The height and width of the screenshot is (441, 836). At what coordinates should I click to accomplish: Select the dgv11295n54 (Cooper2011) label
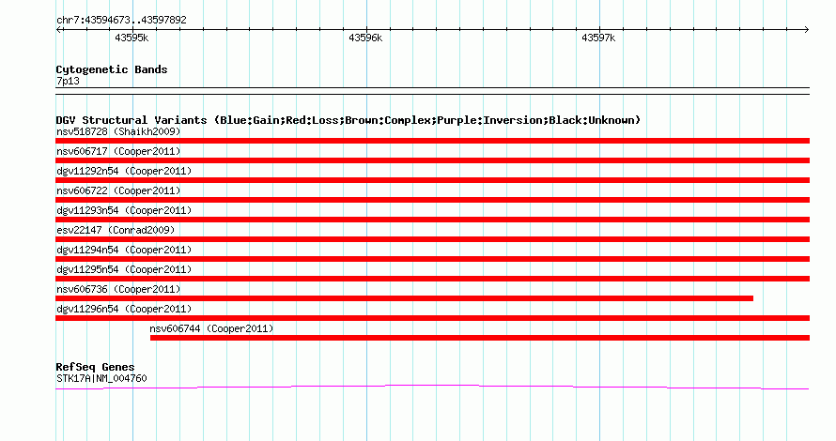click(x=124, y=269)
